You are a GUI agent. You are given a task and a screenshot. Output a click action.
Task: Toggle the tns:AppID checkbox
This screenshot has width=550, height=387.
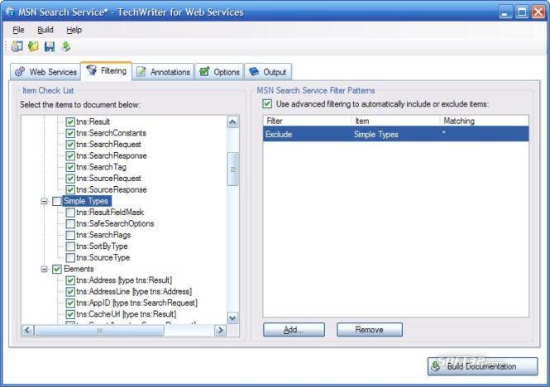[x=70, y=303]
